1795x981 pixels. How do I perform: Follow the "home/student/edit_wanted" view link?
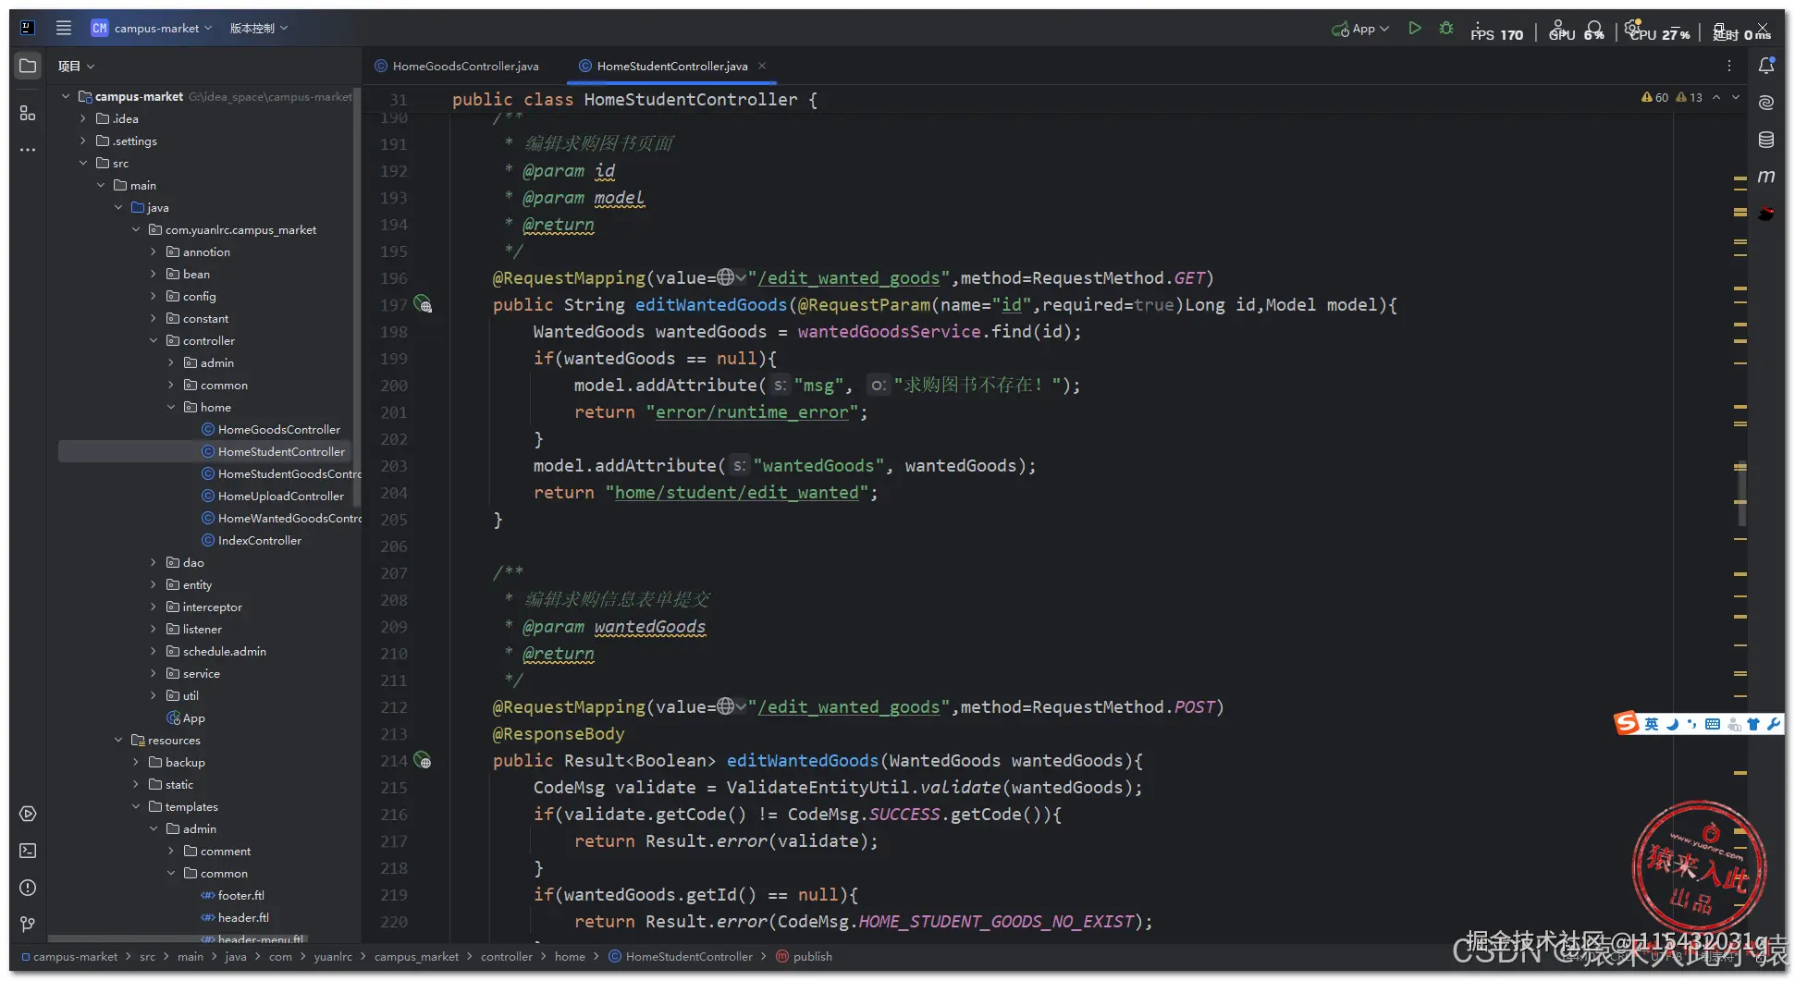737,492
